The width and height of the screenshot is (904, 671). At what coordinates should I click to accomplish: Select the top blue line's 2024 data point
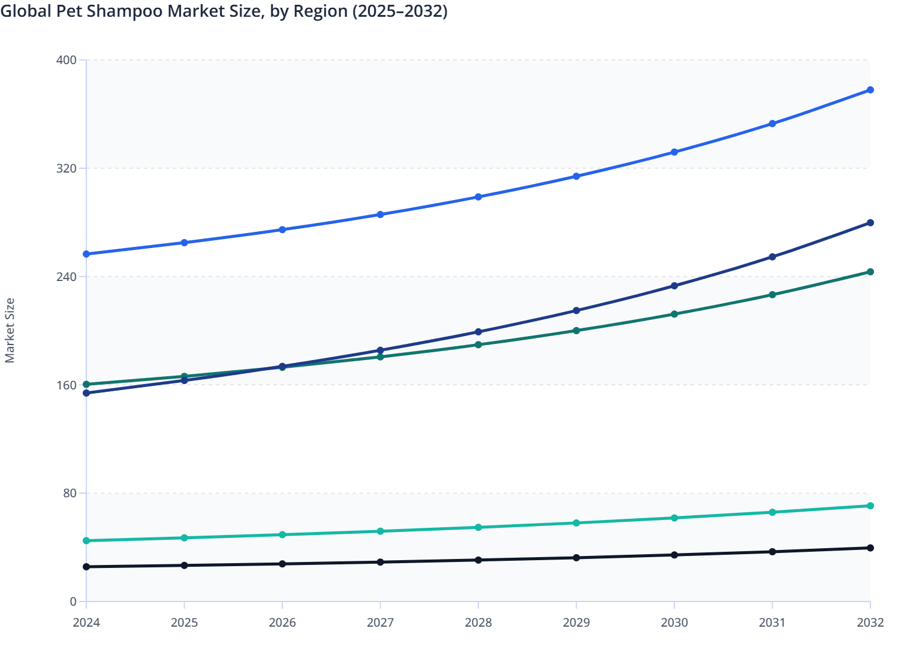86,254
